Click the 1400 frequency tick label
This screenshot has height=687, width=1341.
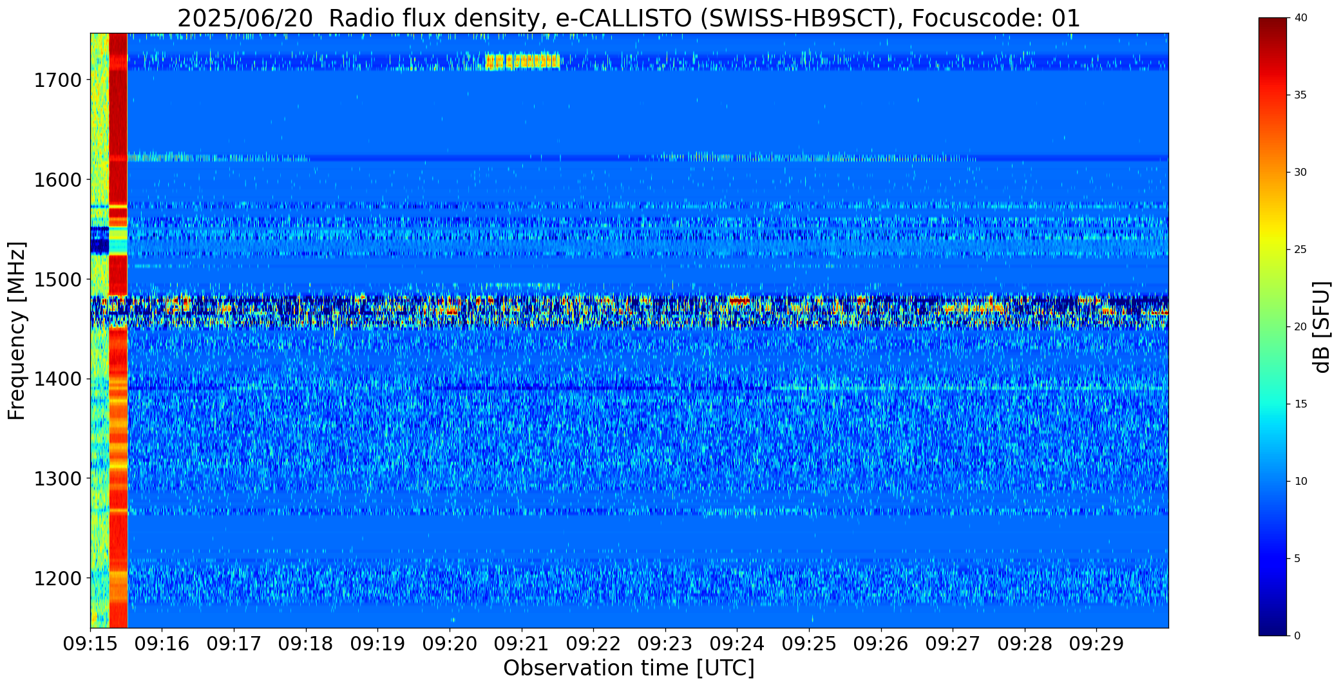[58, 379]
